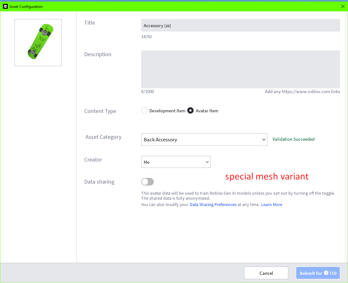The image size is (348, 283).
Task: Select the Development Item radio button
Action: (144, 110)
